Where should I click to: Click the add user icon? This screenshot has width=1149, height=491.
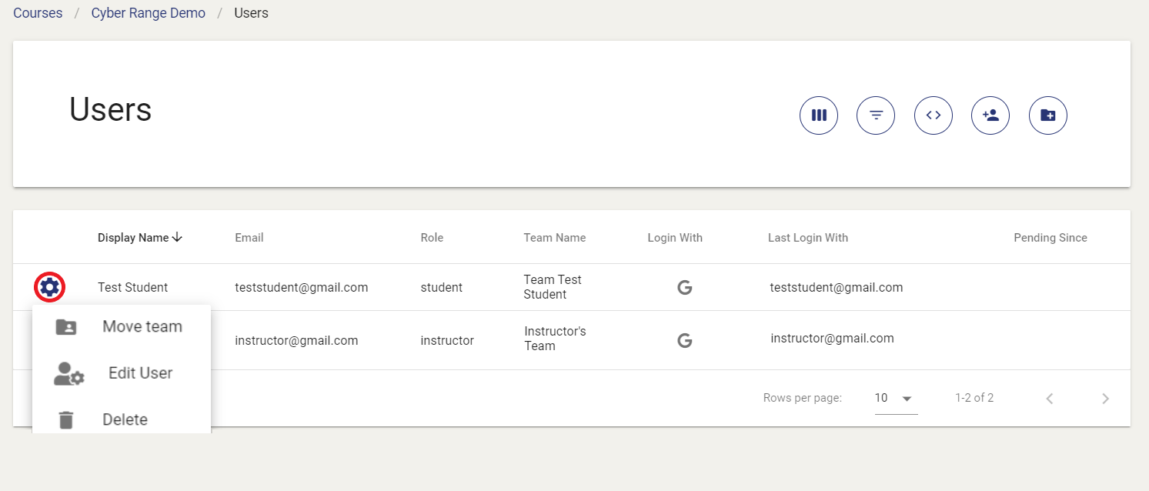click(990, 115)
